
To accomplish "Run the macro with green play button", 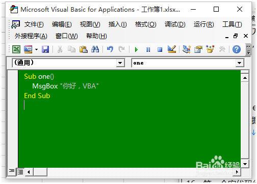I will coord(136,50).
